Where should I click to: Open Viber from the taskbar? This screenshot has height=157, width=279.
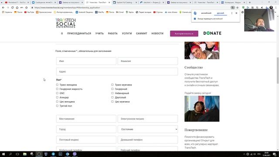75,154
